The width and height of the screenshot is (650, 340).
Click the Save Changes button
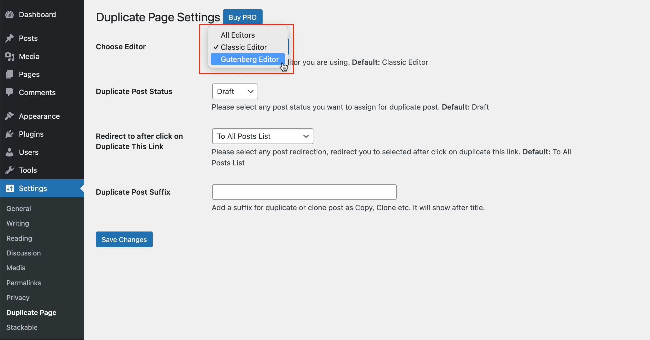[124, 239]
